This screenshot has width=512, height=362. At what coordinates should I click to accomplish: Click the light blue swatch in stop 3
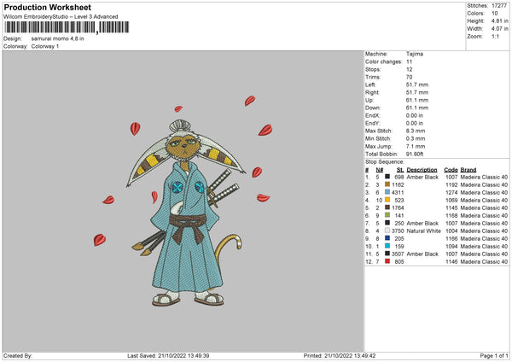coord(387,192)
